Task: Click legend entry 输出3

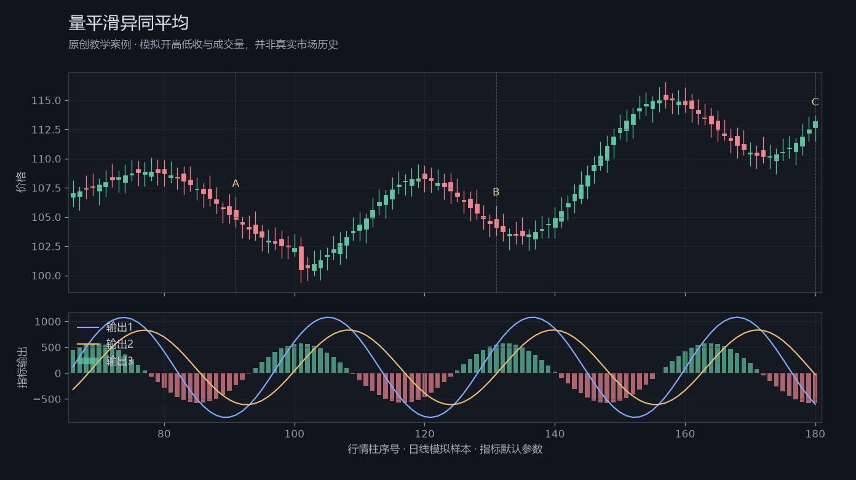Action: click(119, 361)
